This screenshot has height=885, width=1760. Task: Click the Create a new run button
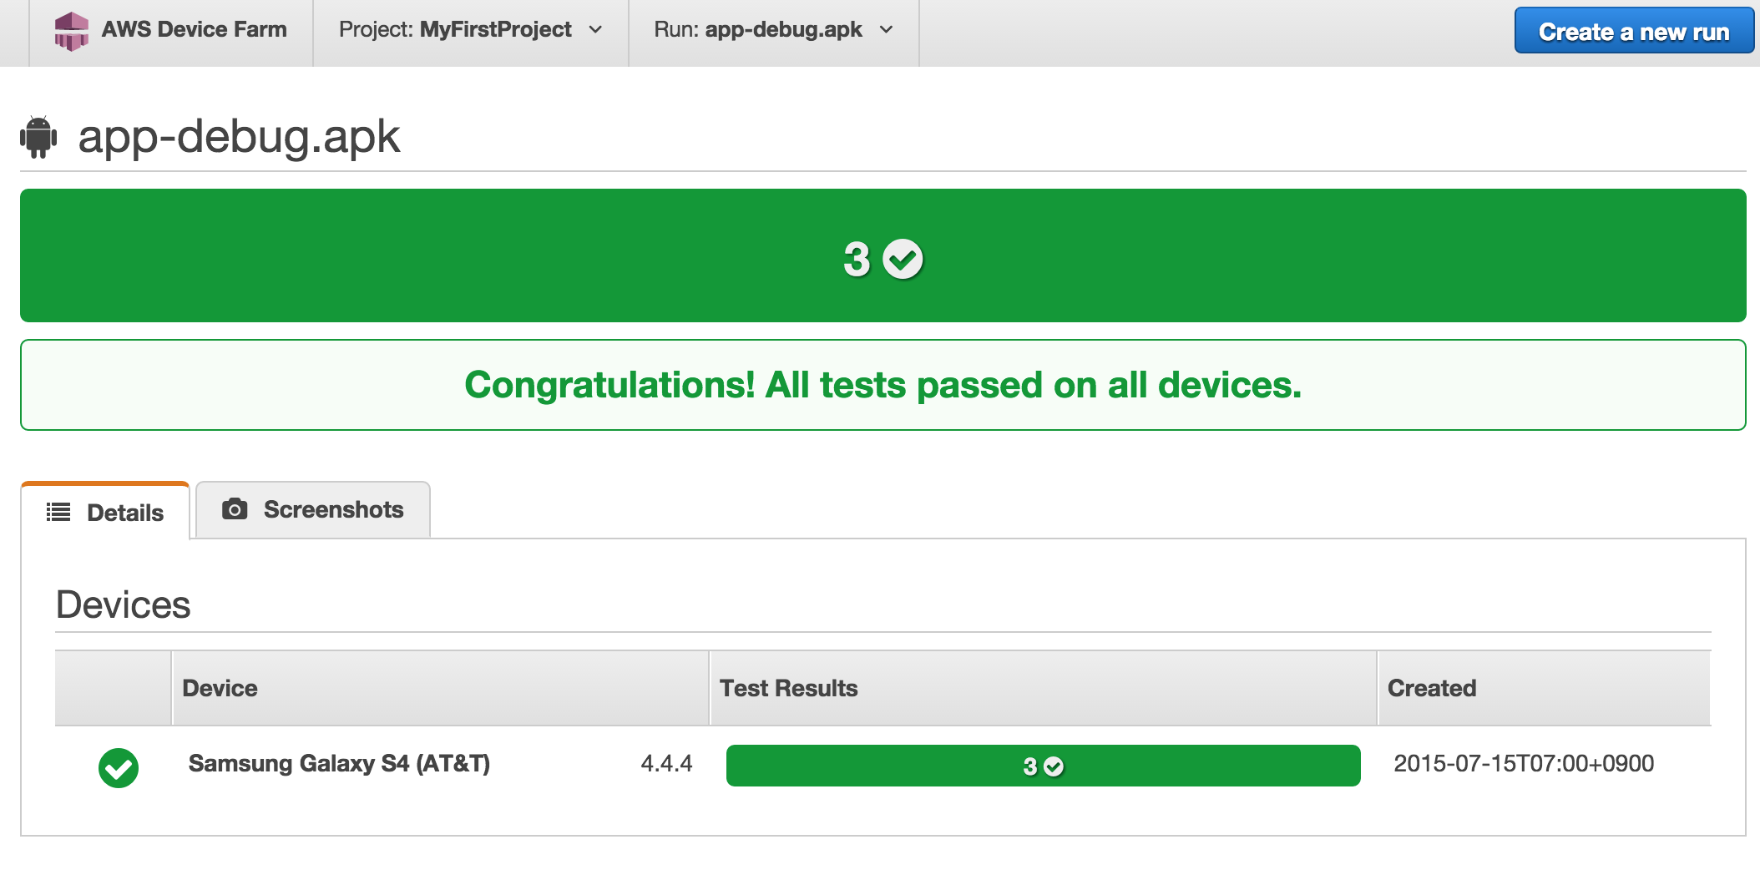[1634, 32]
